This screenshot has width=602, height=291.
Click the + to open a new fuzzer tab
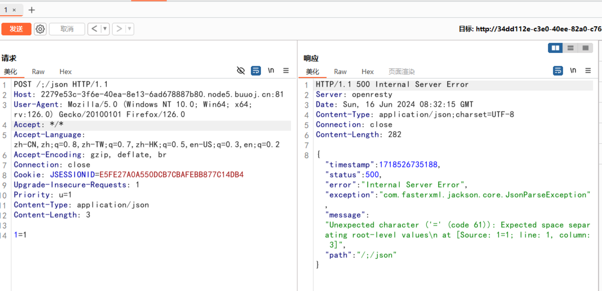coord(31,10)
